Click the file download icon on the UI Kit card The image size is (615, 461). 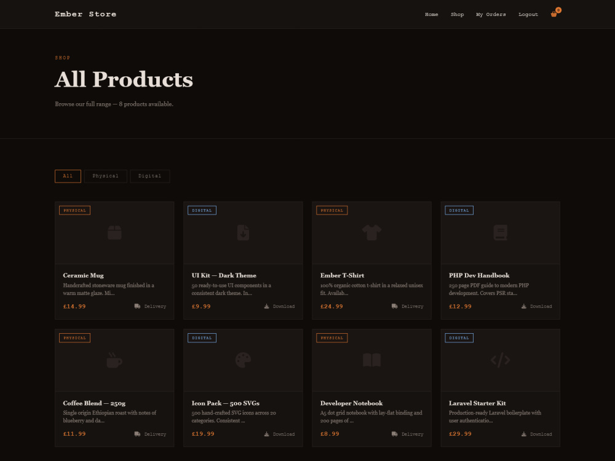(243, 232)
